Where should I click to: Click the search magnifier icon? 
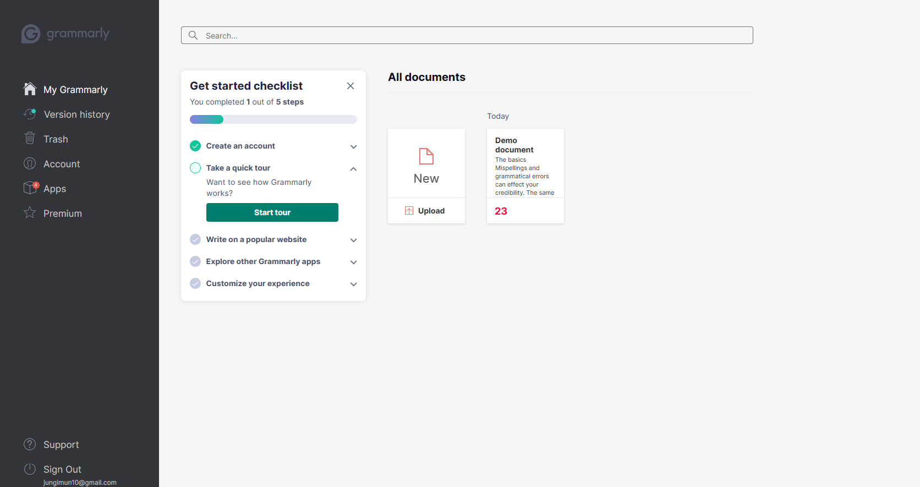[193, 35]
